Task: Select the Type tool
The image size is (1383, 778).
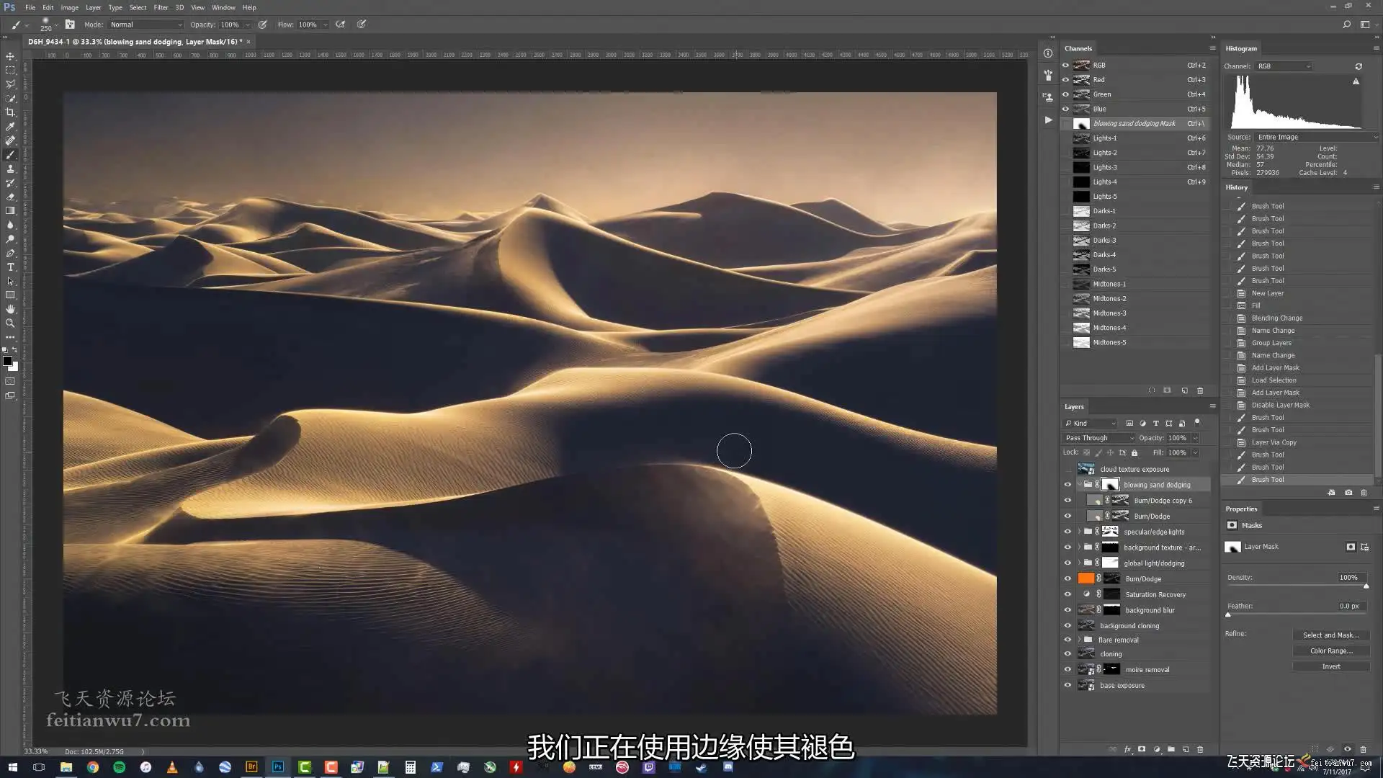Action: click(x=10, y=267)
